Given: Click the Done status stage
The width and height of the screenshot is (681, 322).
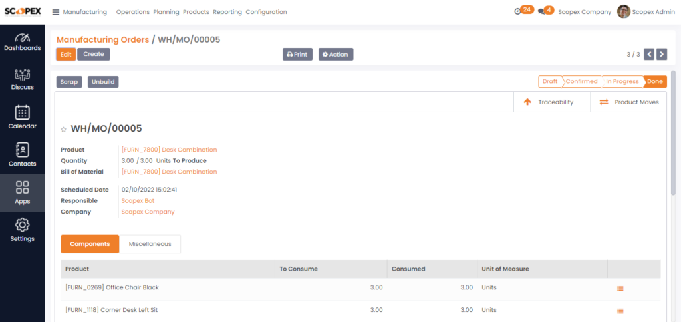Looking at the screenshot, I should pos(655,81).
